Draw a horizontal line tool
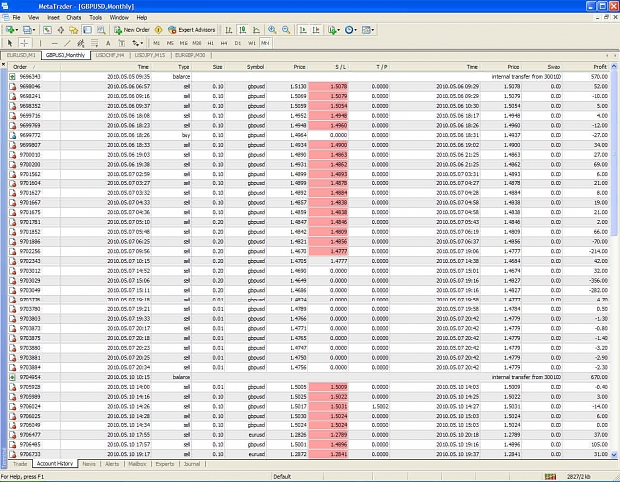This screenshot has width=620, height=482. [54, 43]
